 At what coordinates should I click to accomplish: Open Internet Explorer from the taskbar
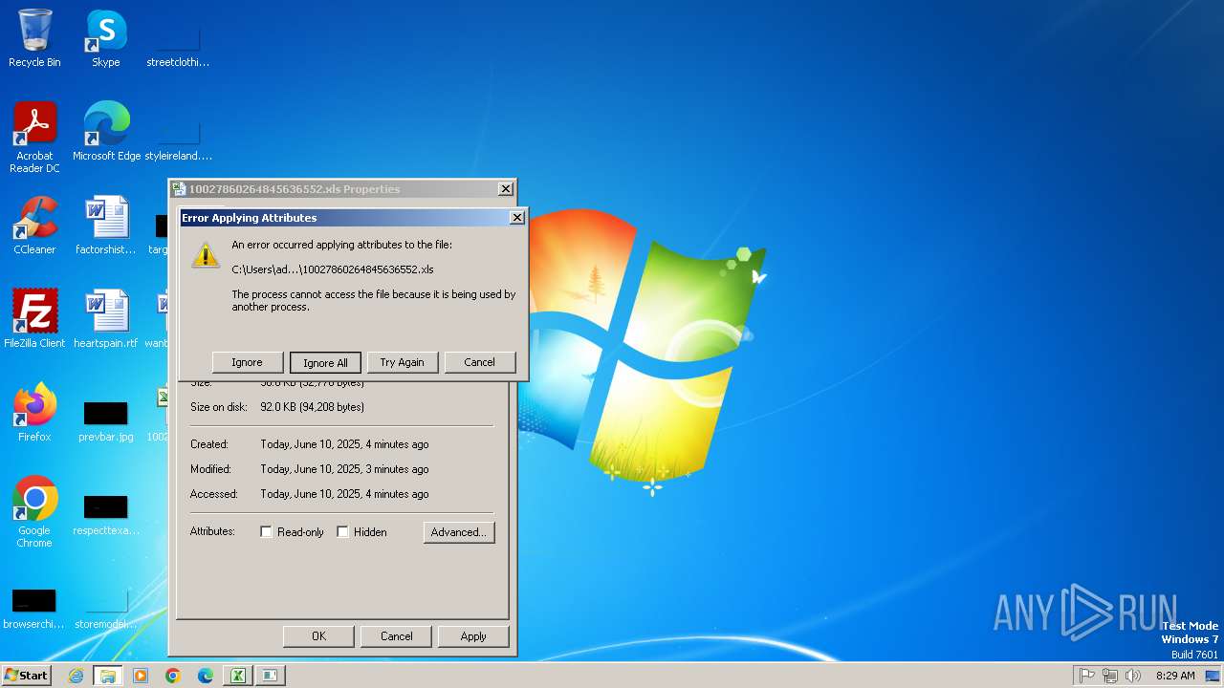(x=76, y=676)
